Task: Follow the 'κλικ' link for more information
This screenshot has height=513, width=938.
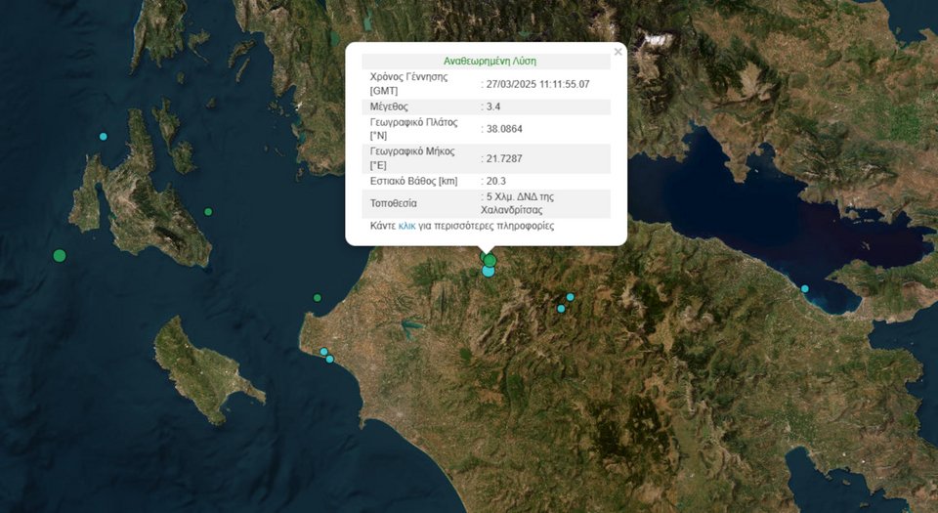Action: click(x=407, y=226)
